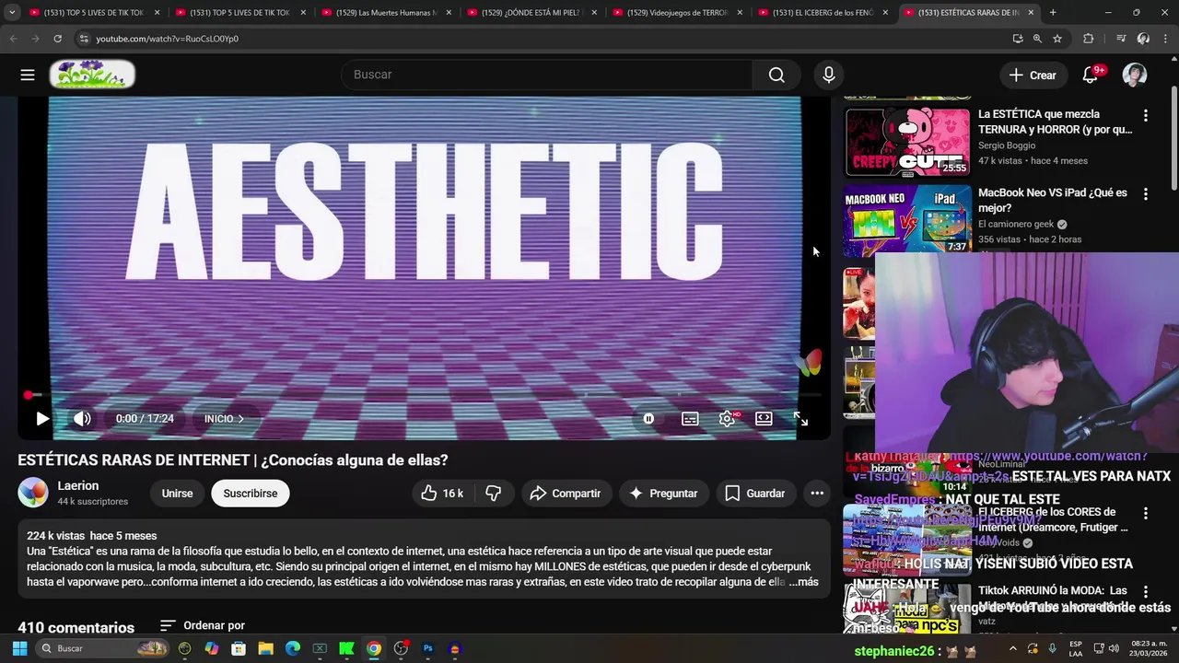Switch to Las Muertes Humanas tab

tap(385, 13)
